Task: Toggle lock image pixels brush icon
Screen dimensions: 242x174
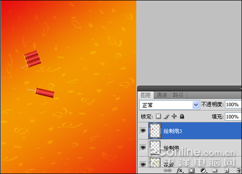Action: pyautogui.click(x=166, y=116)
